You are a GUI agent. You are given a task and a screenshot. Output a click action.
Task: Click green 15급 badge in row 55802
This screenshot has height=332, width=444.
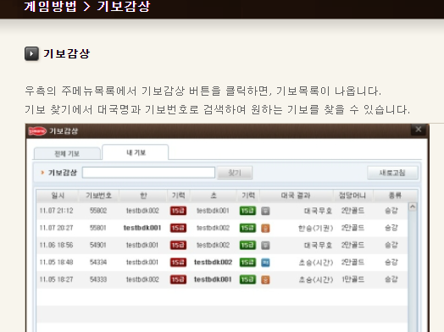coord(247,211)
